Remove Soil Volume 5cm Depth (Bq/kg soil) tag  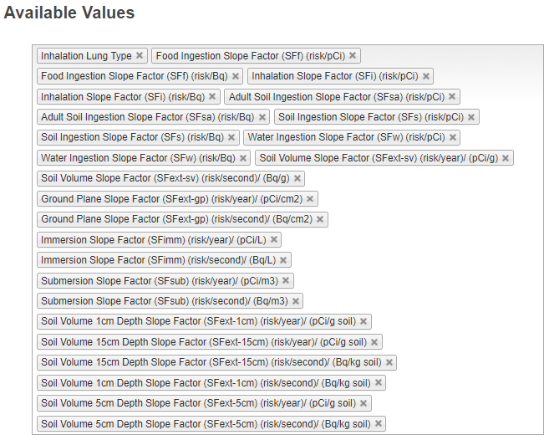(x=379, y=424)
